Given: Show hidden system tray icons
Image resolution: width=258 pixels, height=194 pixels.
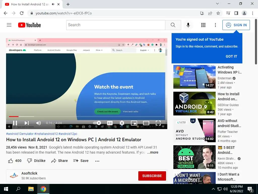Looking at the screenshot, I should click(x=213, y=189).
